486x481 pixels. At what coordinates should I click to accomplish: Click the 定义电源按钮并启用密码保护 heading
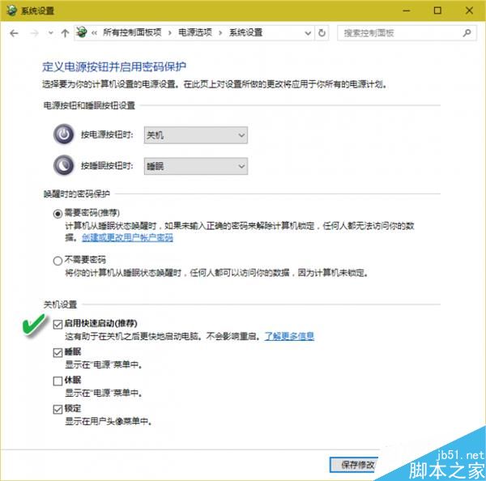coord(114,66)
